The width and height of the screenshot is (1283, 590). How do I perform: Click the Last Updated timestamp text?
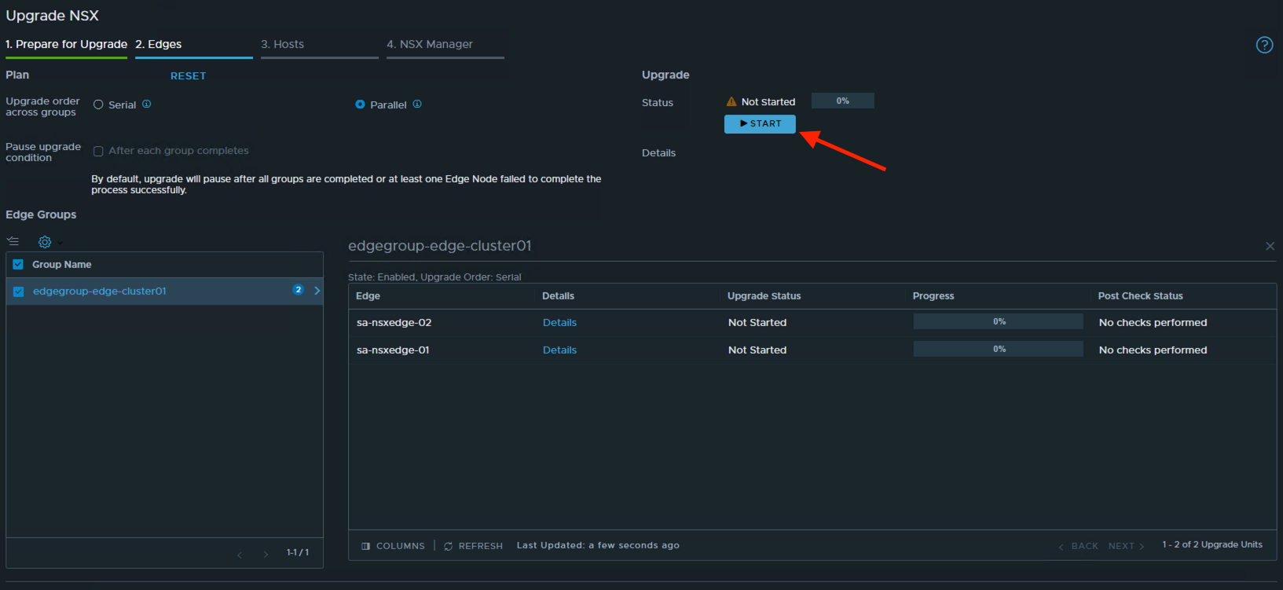point(598,545)
